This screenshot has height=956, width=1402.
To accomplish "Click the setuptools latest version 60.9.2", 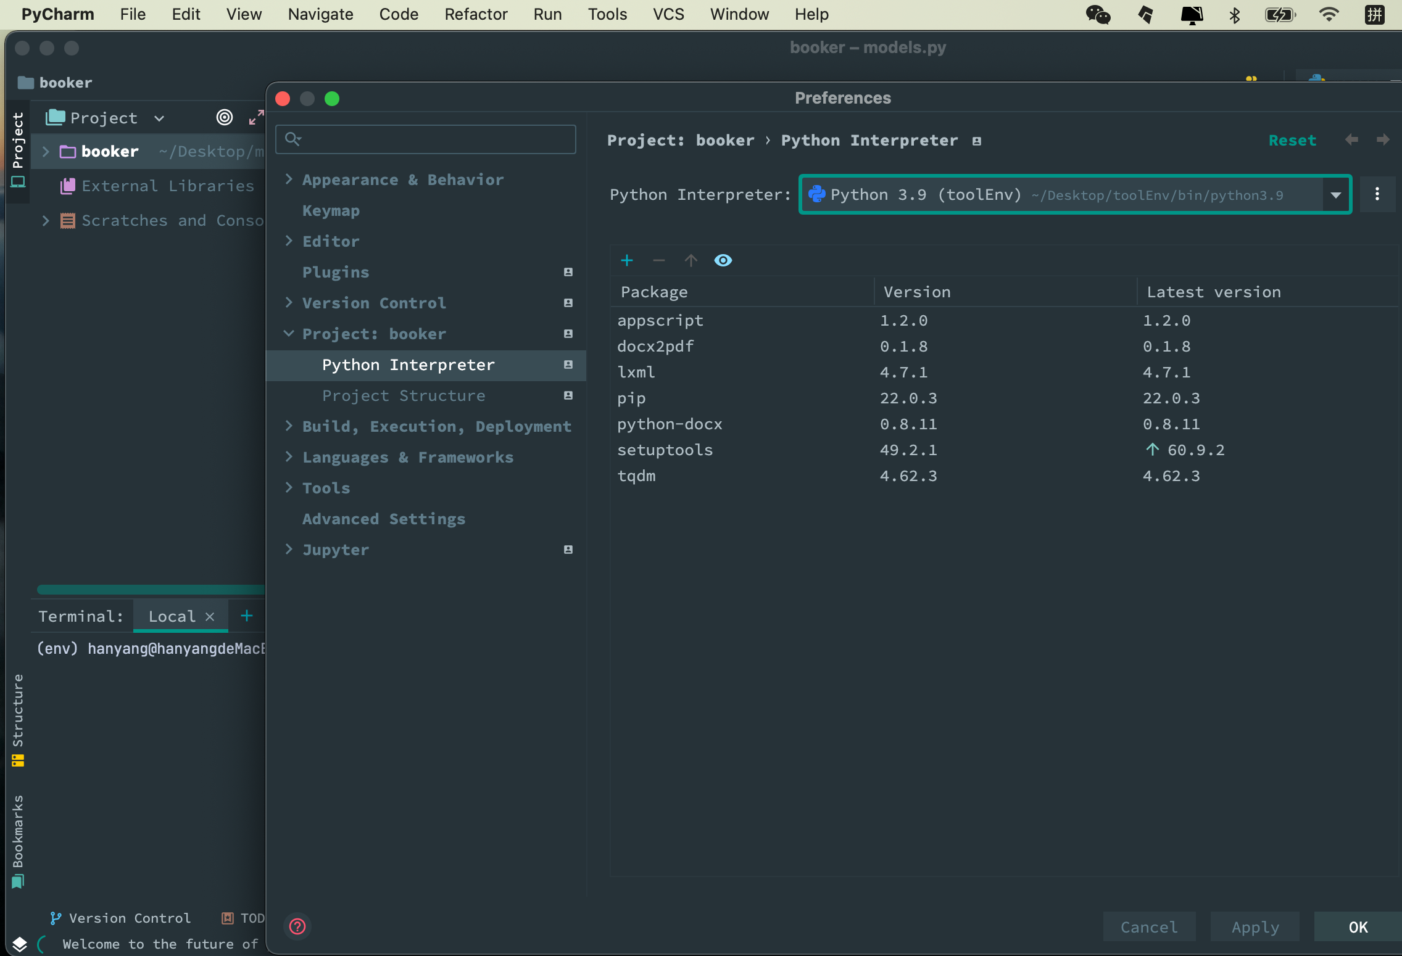I will [x=1195, y=450].
